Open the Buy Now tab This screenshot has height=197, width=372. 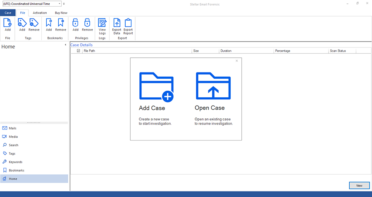click(61, 13)
